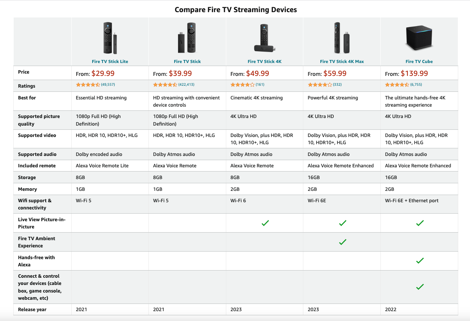470x321 pixels.
Task: Open the Fire TV Stick 4K link
Action: pyautogui.click(x=265, y=61)
